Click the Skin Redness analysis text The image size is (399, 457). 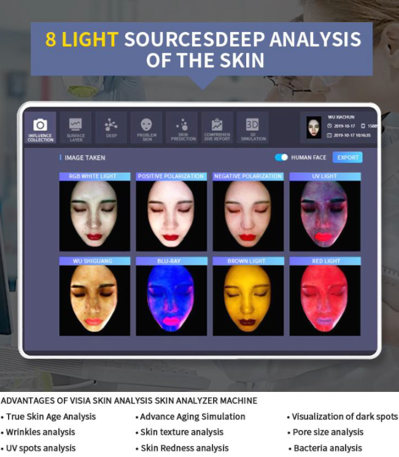click(x=185, y=448)
